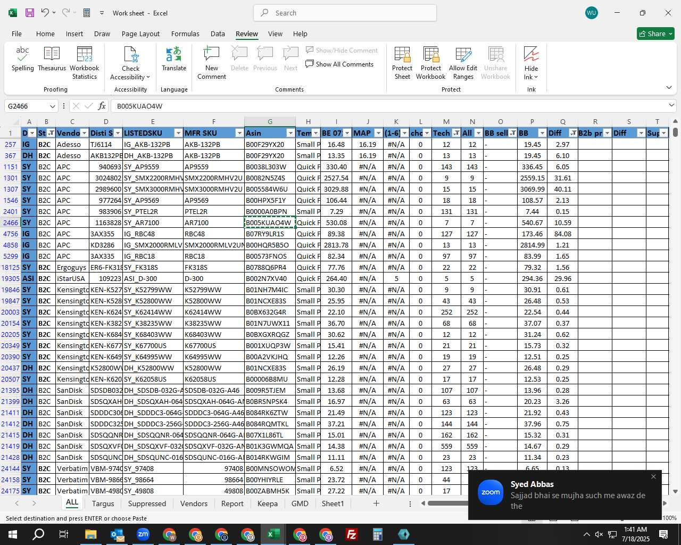Open the Keepa sheet tab
This screenshot has height=545, width=681.
pos(267,503)
